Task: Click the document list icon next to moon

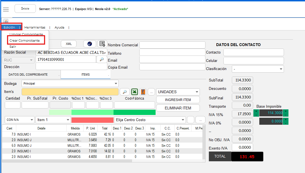Action: [102, 44]
